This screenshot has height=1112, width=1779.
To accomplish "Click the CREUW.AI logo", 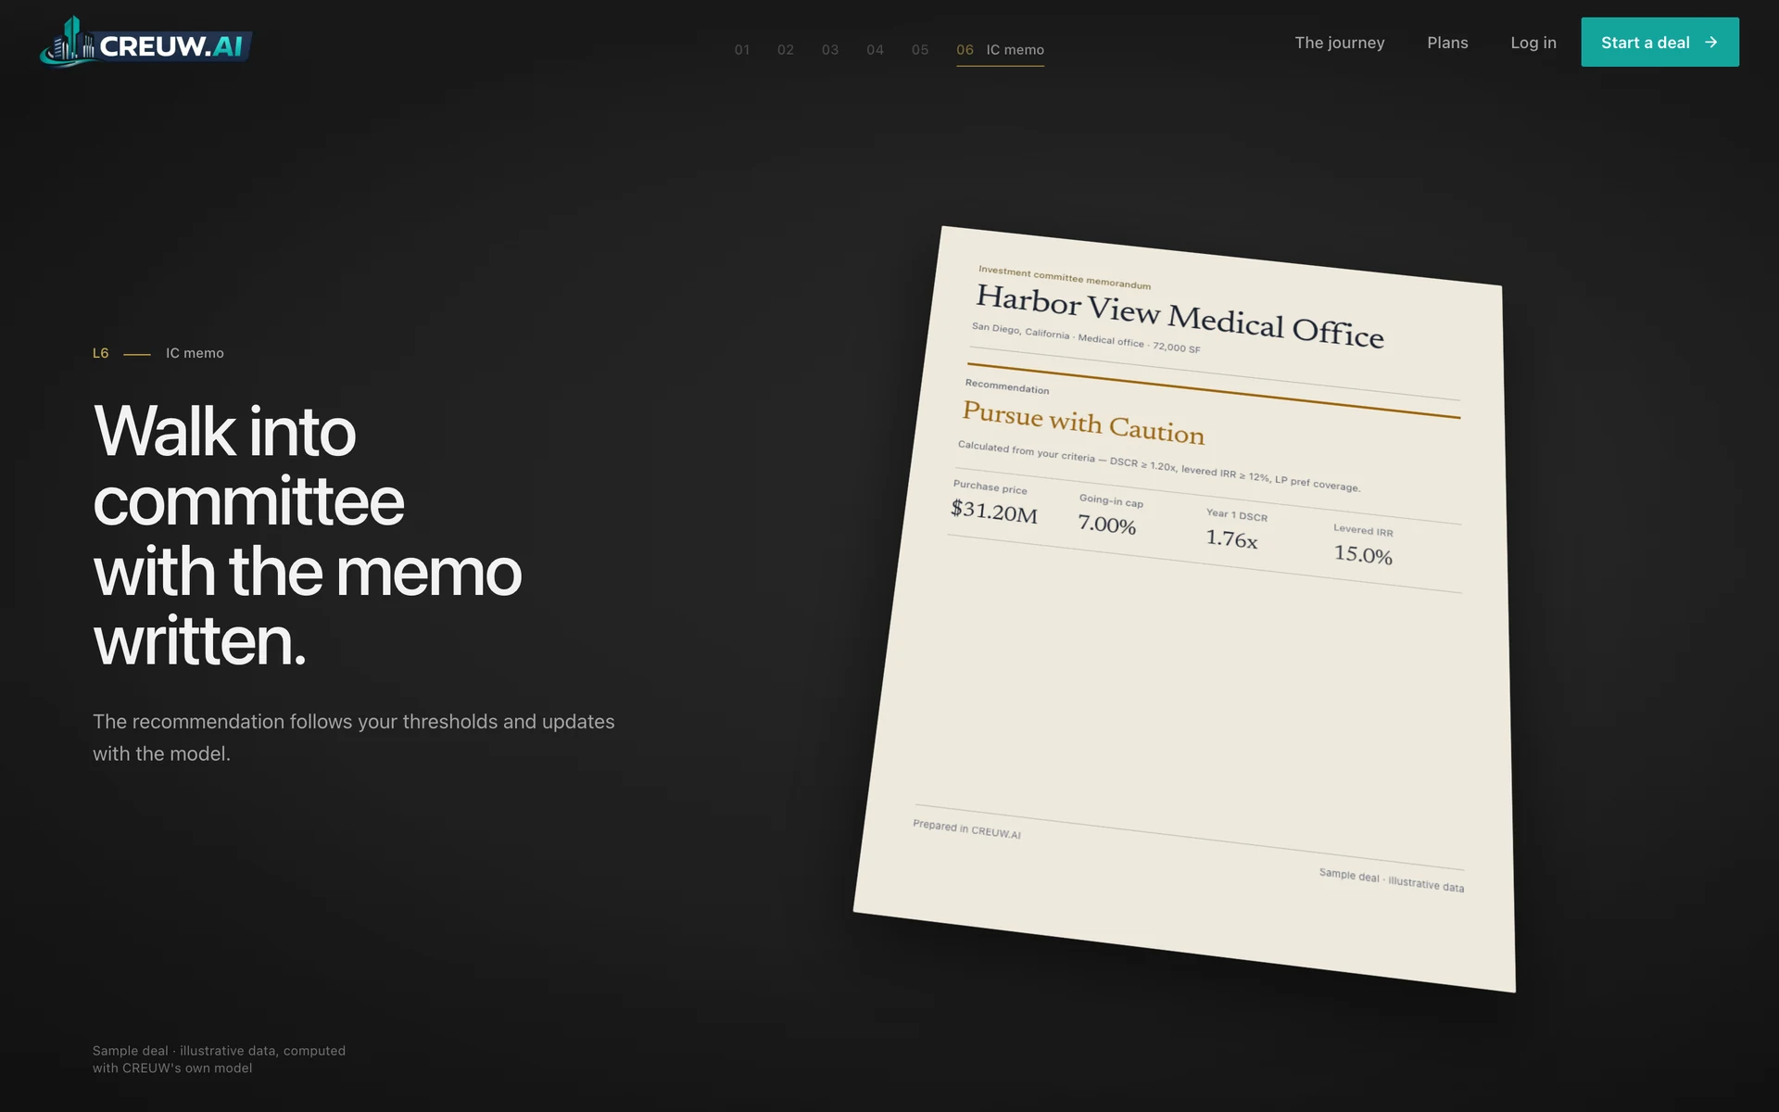I will point(145,43).
